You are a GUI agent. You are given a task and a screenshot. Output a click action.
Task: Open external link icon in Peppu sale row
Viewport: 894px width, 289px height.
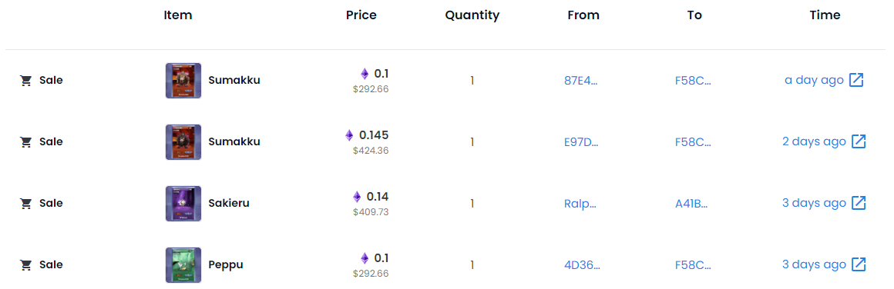(x=859, y=264)
